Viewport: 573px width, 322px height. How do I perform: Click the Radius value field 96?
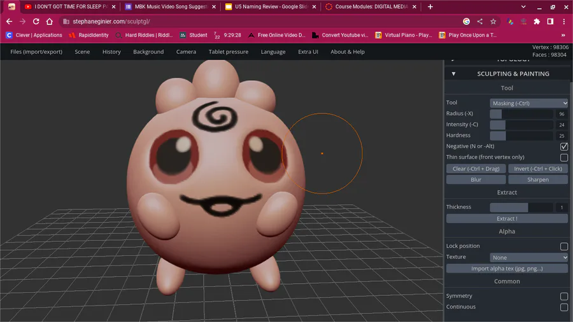pyautogui.click(x=562, y=114)
